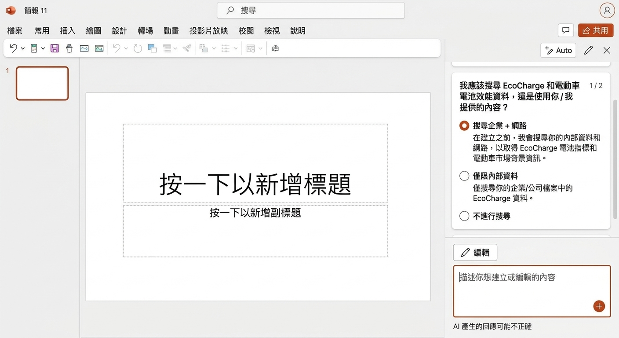This screenshot has width=619, height=338.
Task: Click the align distribute icon
Action: pos(225,48)
